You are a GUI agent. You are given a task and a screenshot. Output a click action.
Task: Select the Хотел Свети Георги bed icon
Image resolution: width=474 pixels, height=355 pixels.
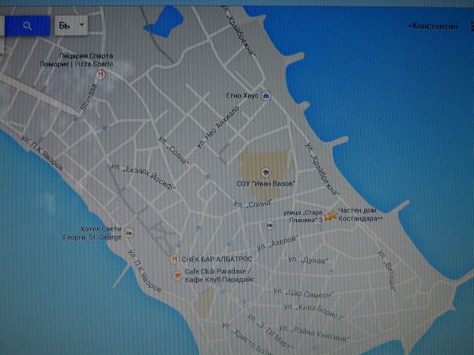(129, 233)
